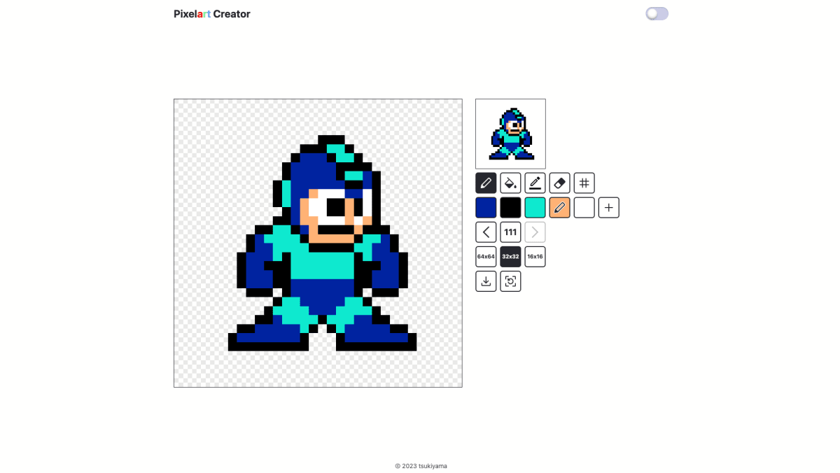Select the paint bucket fill tool

coord(510,183)
